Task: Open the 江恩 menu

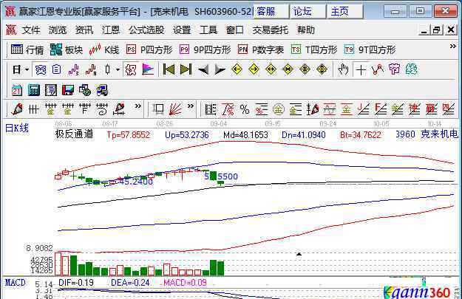Action: coord(111,30)
